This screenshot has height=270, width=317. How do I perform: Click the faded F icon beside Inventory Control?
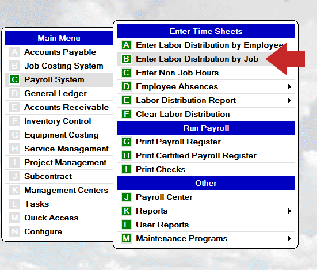(x=14, y=121)
